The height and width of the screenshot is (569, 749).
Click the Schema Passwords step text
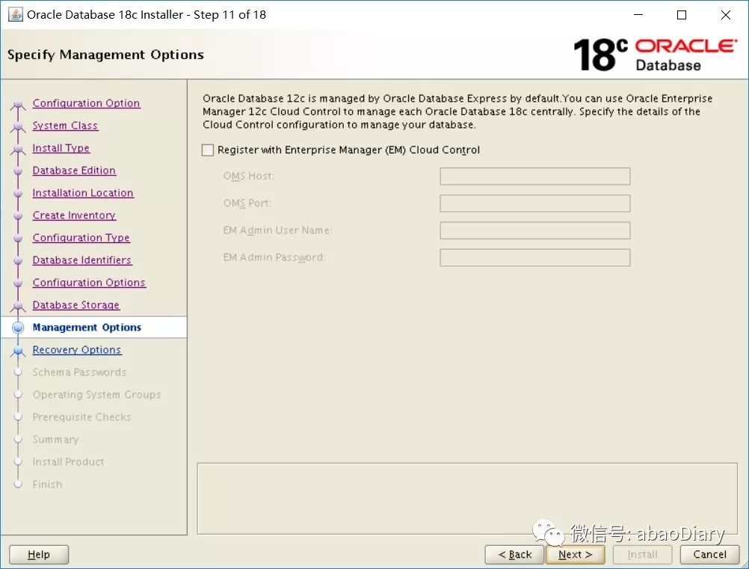(79, 372)
